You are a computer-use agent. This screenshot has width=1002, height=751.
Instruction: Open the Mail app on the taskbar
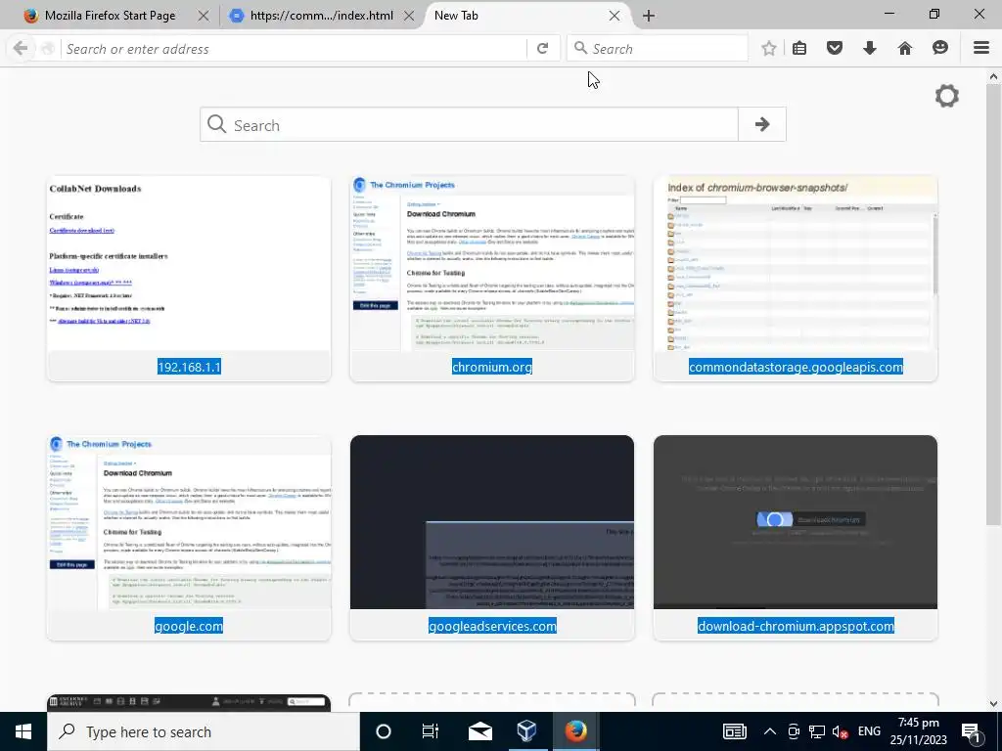pos(479,731)
